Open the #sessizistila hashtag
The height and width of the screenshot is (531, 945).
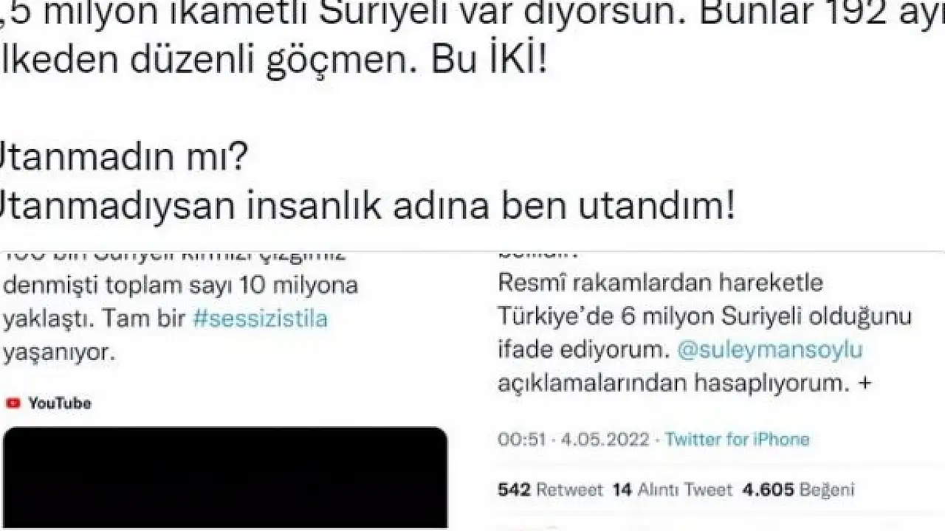[260, 319]
